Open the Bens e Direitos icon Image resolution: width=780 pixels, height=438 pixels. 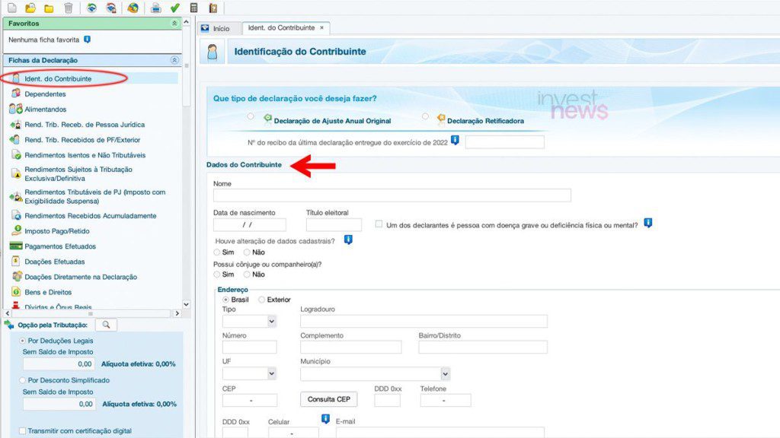point(16,291)
